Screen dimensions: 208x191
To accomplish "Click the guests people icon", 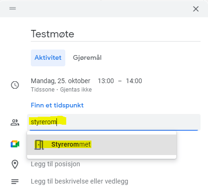I will [15, 122].
